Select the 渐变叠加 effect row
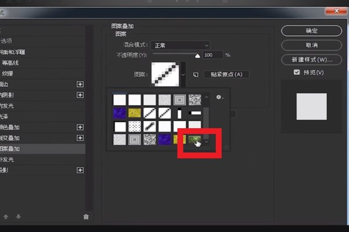Viewport: 349px width, 232px height. [x=42, y=138]
